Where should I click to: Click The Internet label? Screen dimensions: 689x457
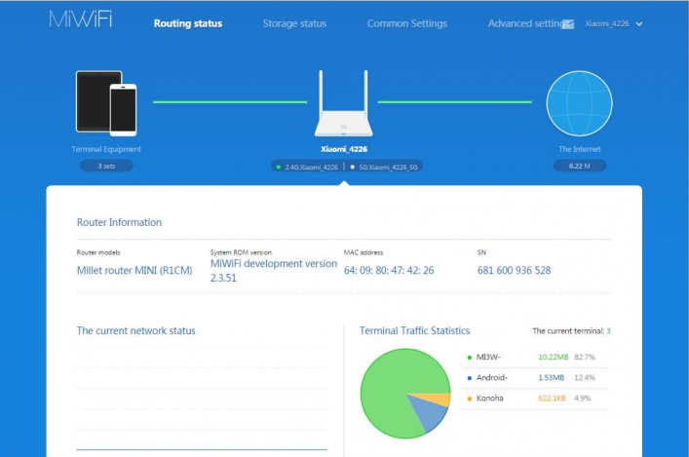580,149
